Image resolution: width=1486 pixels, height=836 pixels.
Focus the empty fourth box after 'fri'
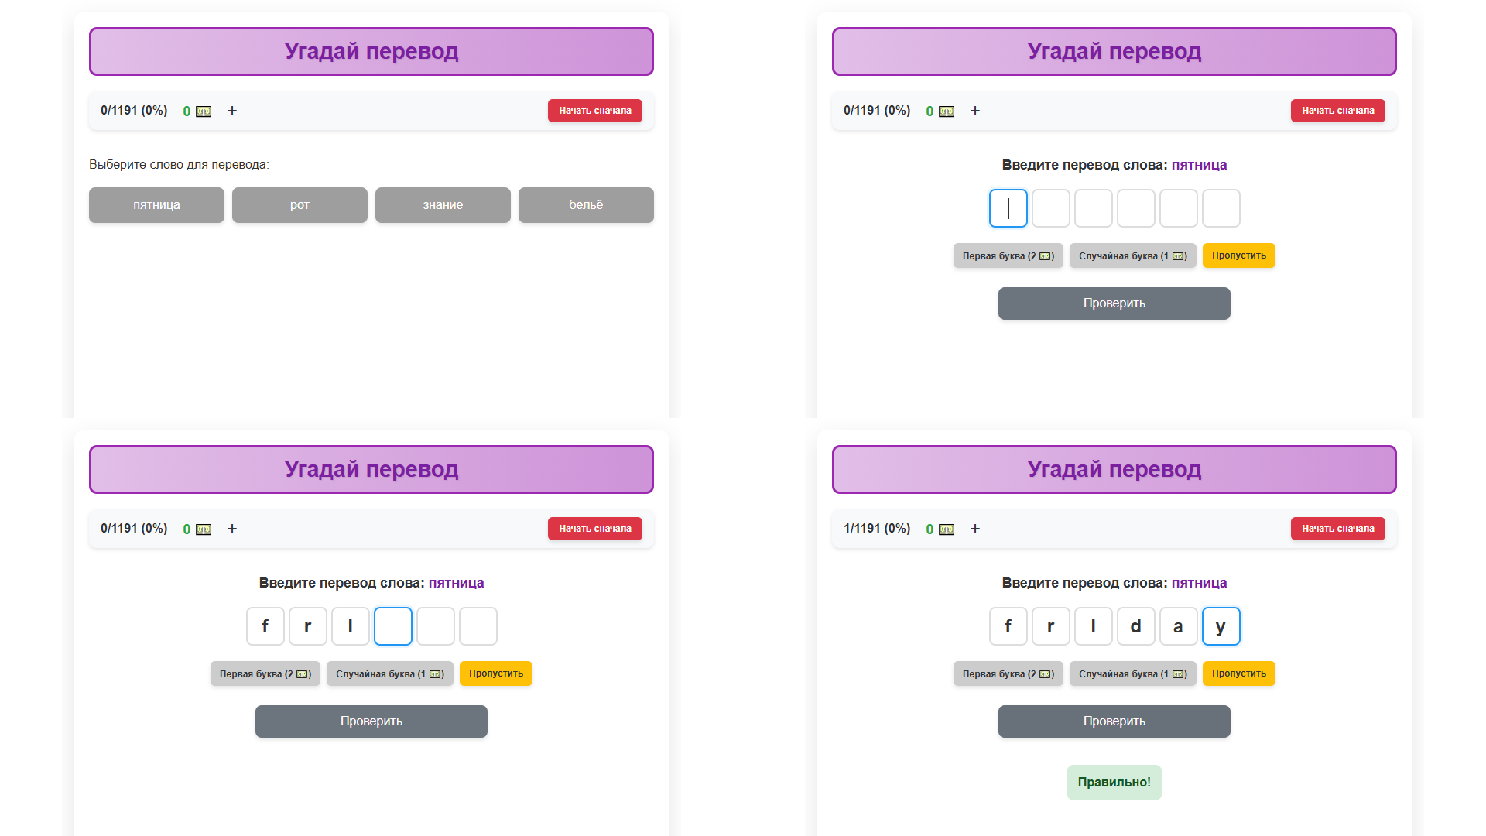(392, 626)
